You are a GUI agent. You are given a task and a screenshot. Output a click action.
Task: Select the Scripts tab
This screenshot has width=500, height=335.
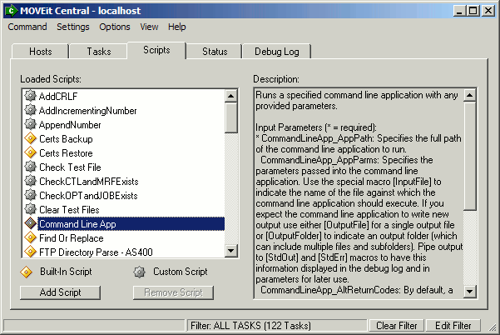tap(156, 50)
